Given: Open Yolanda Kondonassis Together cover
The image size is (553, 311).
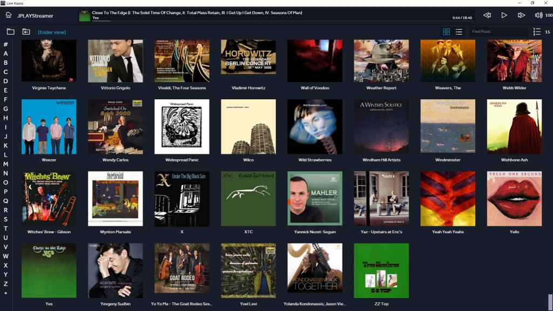Looking at the screenshot, I should click(315, 268).
